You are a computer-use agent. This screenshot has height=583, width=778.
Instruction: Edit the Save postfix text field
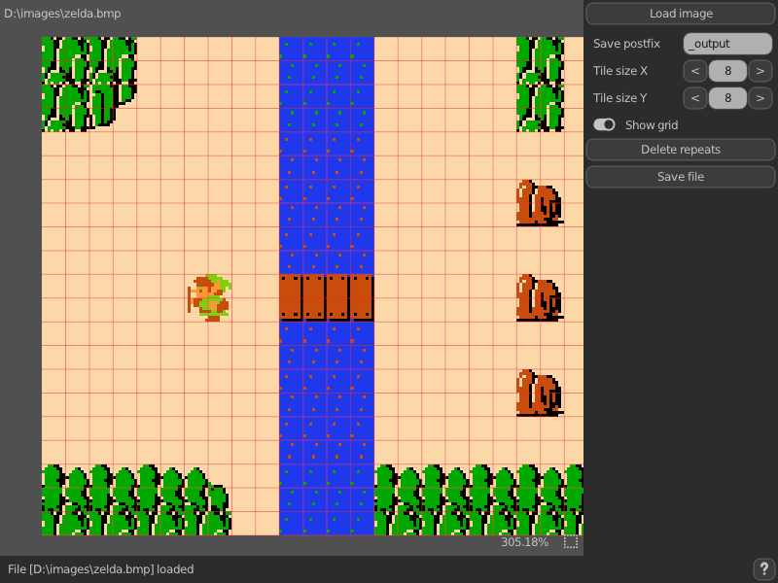point(727,44)
